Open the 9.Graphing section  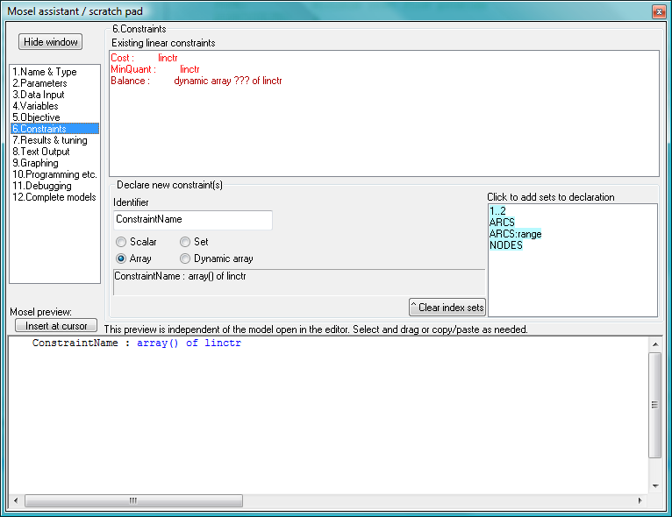(36, 163)
